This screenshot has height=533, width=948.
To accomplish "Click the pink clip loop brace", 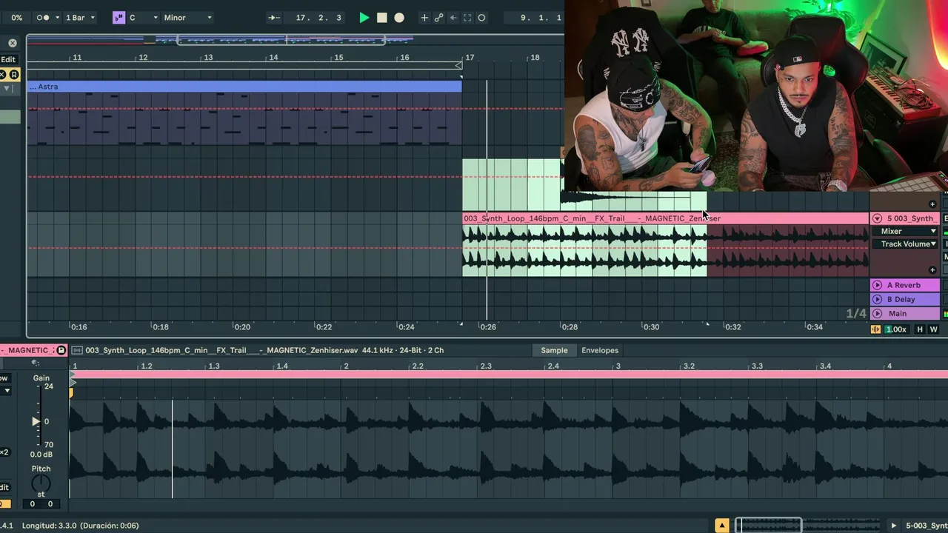I will coord(510,375).
